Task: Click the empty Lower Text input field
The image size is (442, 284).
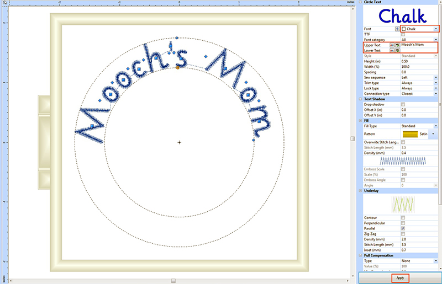Action: [419, 50]
